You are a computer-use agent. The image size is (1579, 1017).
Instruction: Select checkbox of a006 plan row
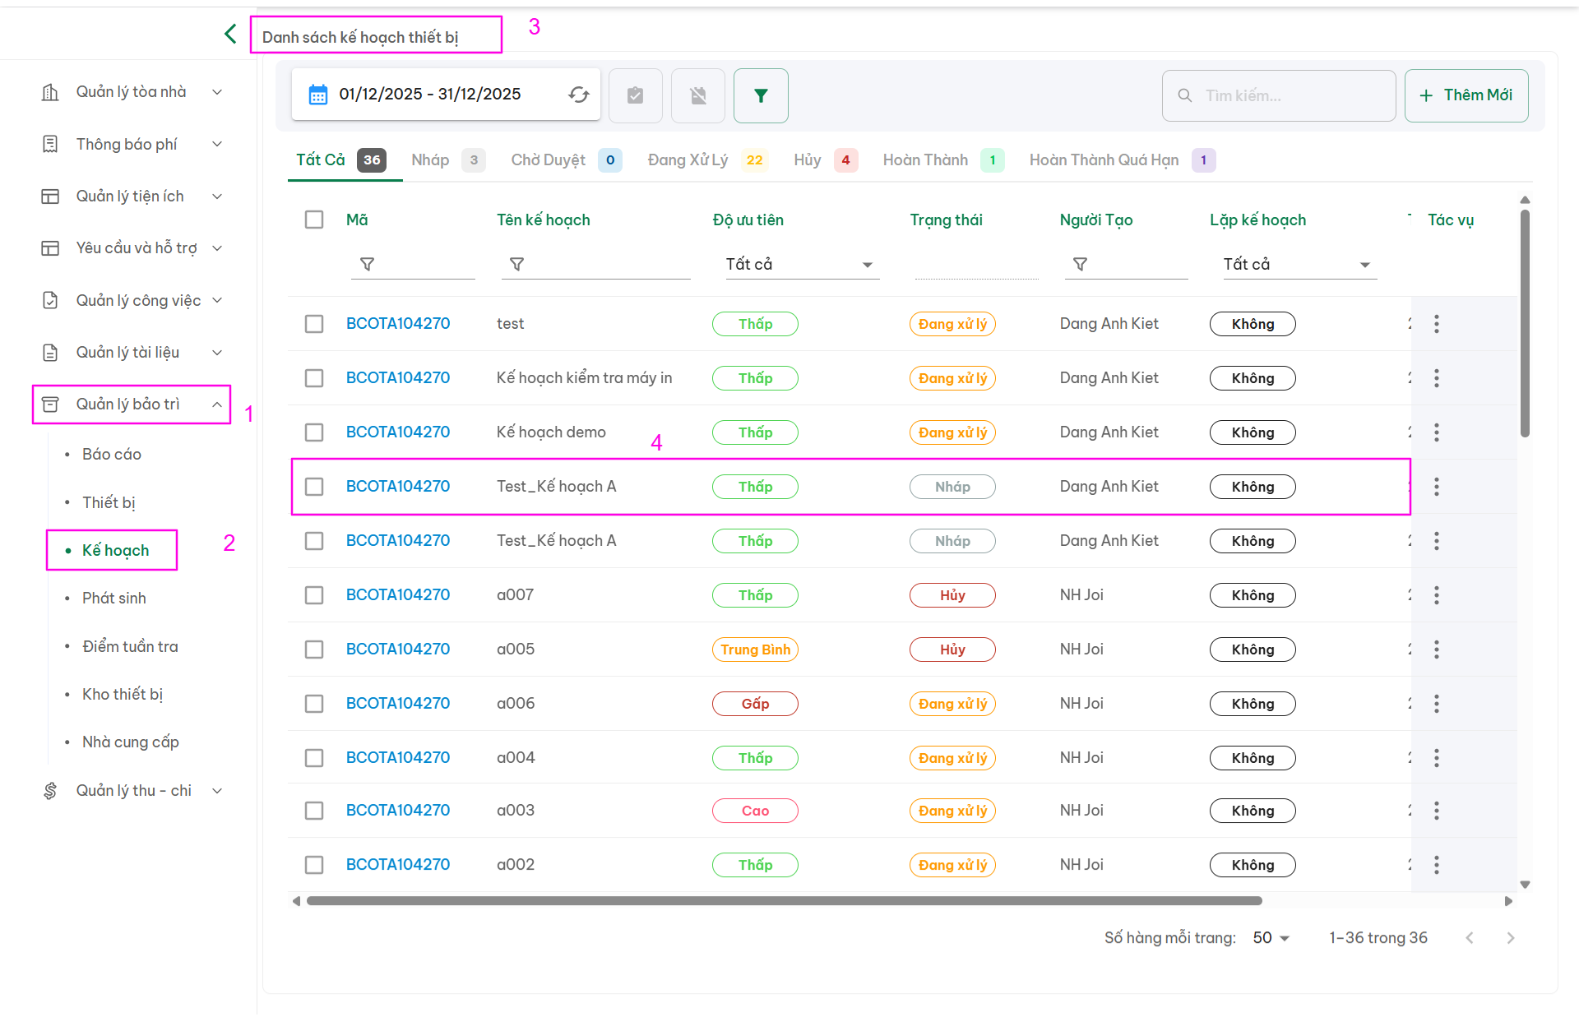(x=314, y=704)
